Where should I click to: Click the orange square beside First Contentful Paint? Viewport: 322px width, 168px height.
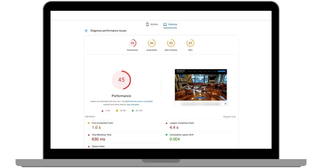click(89, 123)
